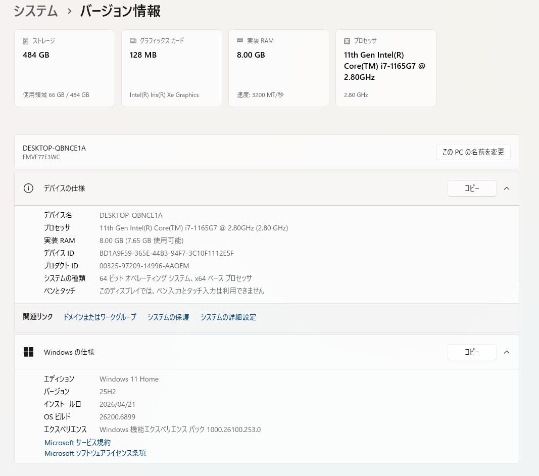The image size is (539, 476).
Task: Click the インストール日 label
Action: [x=62, y=404]
